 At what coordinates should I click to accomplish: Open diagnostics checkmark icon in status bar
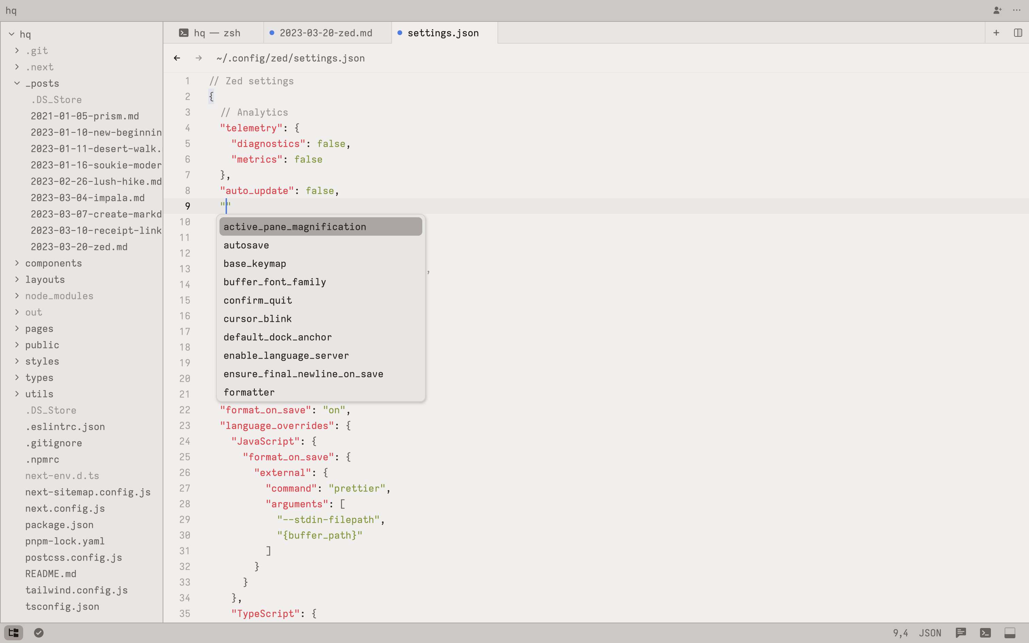(x=39, y=633)
